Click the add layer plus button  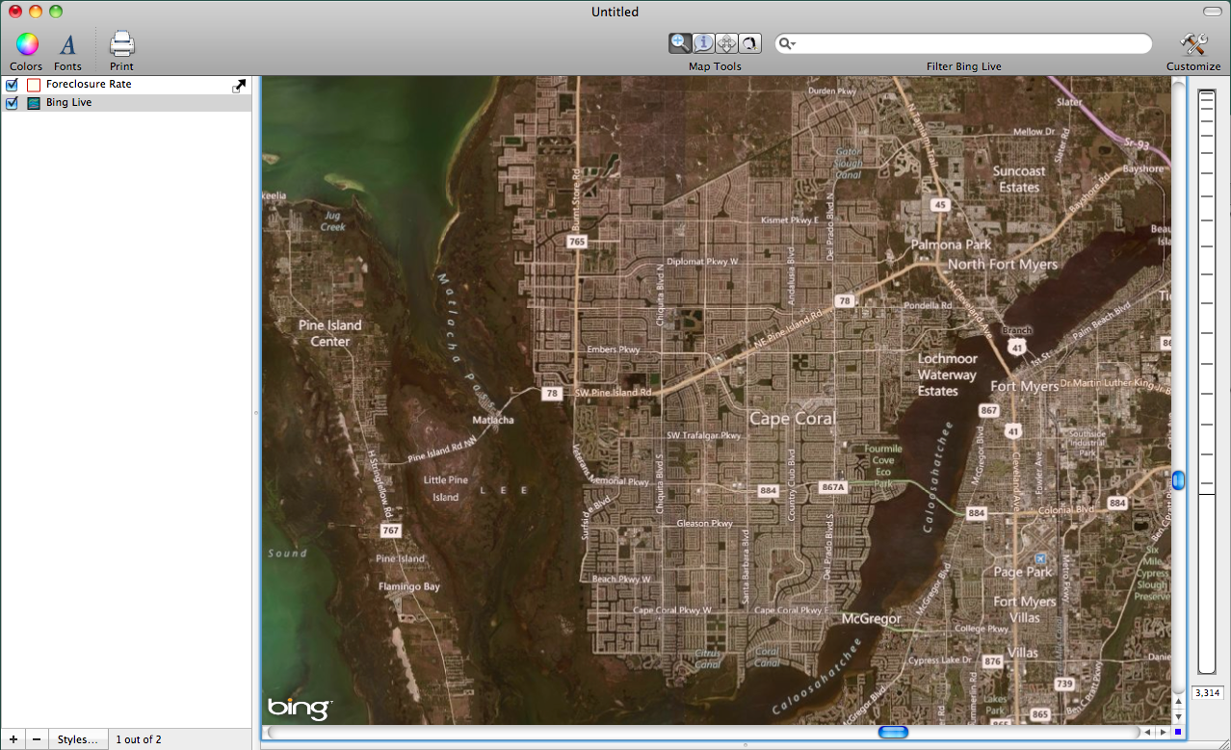[13, 739]
